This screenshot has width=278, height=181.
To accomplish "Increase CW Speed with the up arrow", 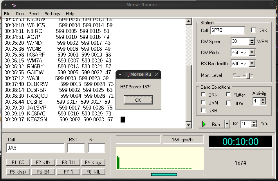I will pyautogui.click(x=252, y=40).
